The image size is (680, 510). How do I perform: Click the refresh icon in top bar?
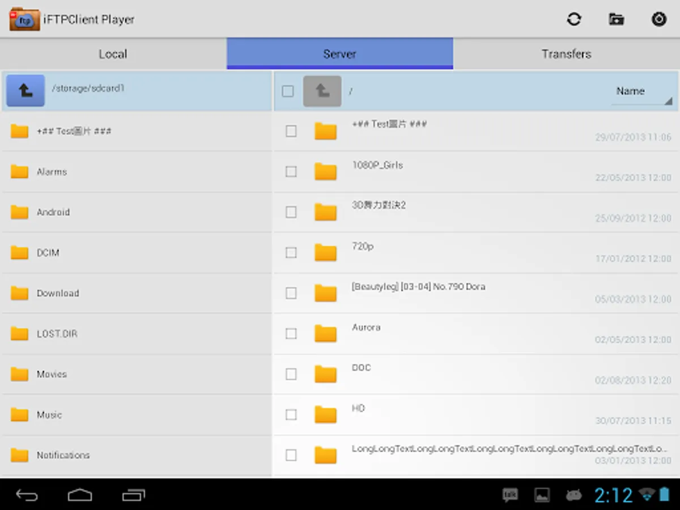tap(574, 19)
